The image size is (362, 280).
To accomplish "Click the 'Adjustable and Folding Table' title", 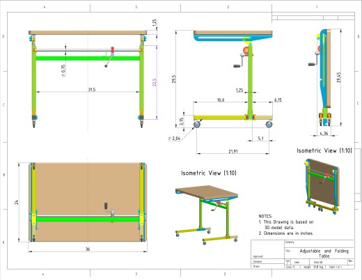I will pos(324,254).
